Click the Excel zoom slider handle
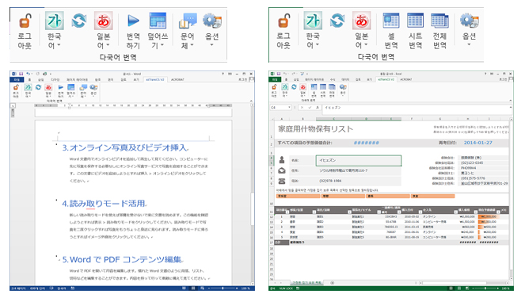The image size is (525, 298). (485, 288)
